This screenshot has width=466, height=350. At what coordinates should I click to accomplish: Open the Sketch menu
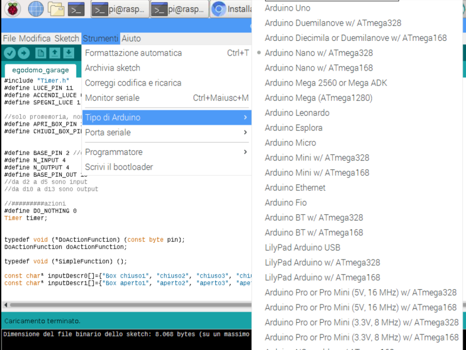pos(67,39)
